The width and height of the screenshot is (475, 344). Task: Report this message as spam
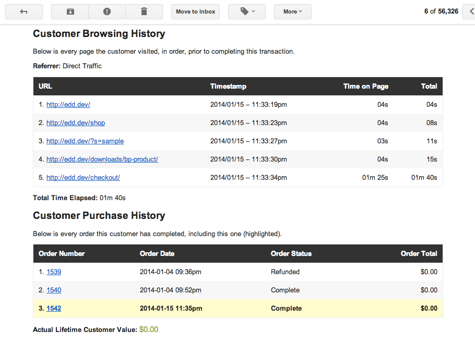(x=107, y=11)
